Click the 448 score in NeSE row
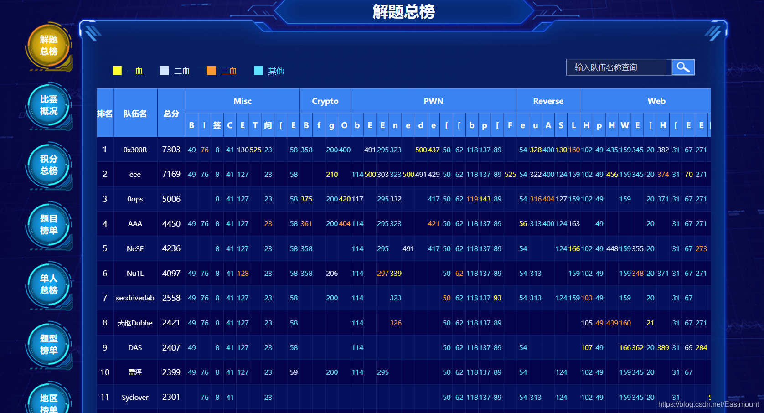 pyautogui.click(x=612, y=249)
